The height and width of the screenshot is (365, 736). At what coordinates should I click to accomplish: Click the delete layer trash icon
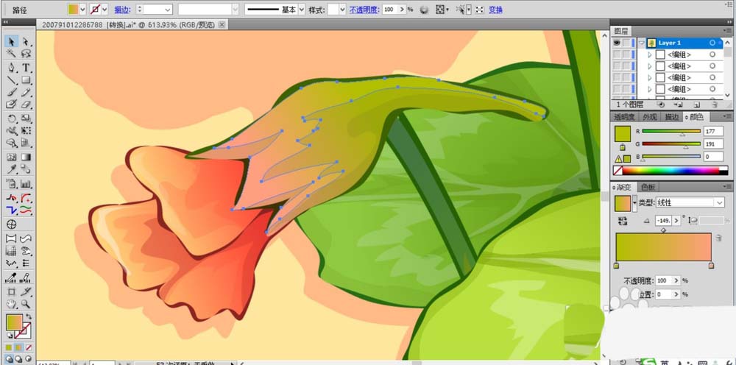tap(715, 104)
